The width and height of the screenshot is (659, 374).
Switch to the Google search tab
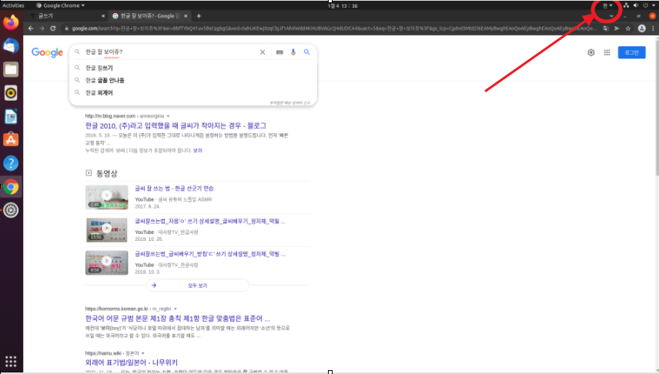pyautogui.click(x=149, y=16)
